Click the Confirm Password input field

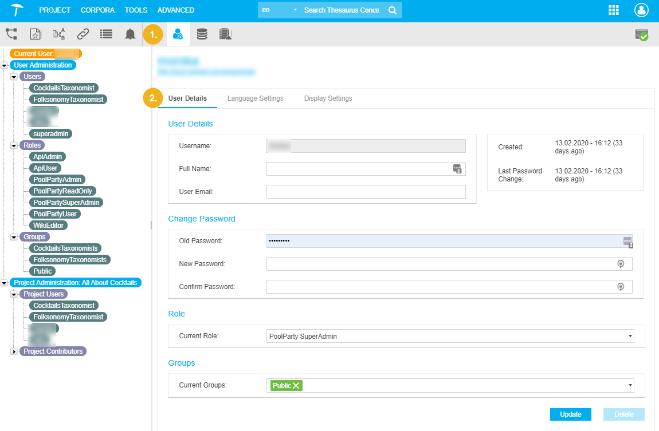pyautogui.click(x=449, y=287)
